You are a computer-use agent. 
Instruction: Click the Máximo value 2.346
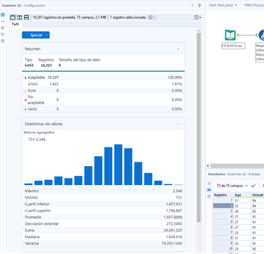pos(178,191)
